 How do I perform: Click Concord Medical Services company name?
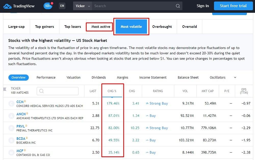click(x=50, y=106)
